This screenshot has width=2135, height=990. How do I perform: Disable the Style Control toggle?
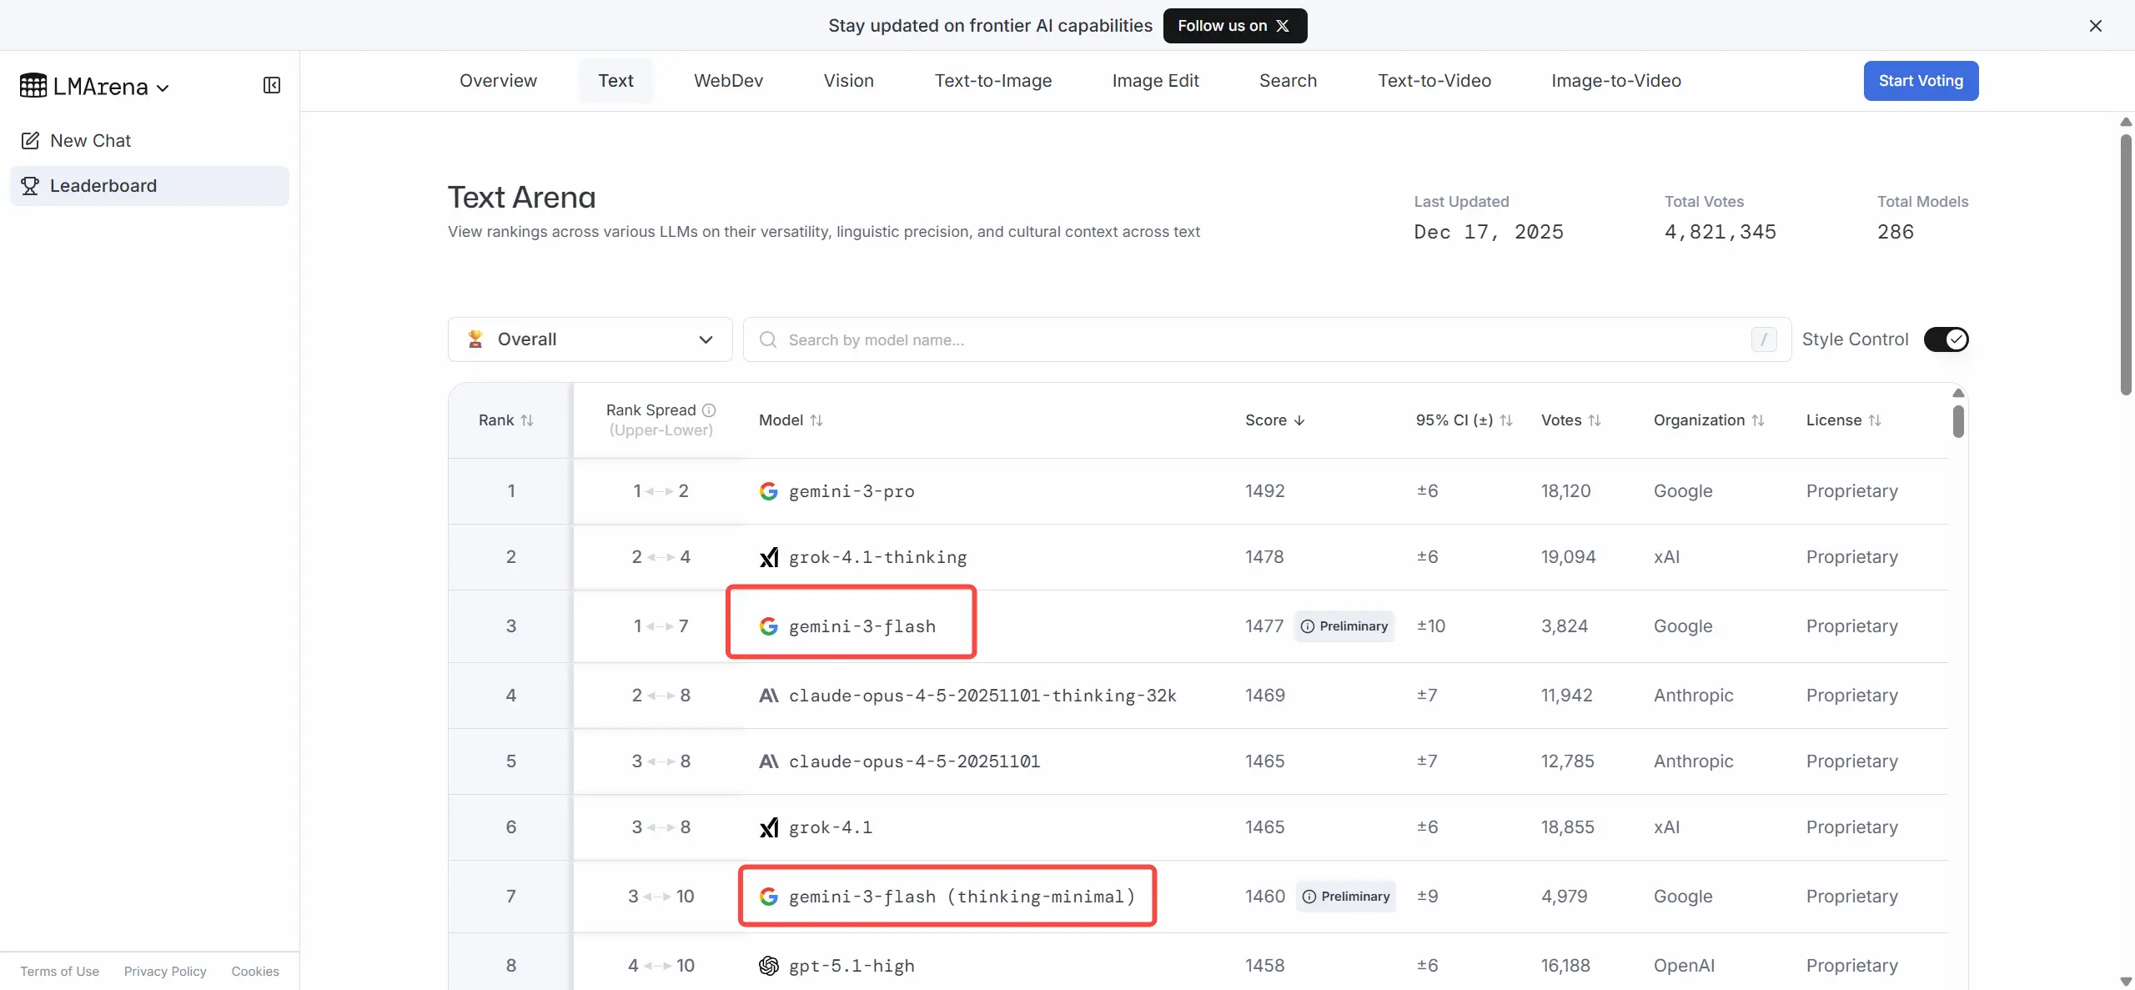1948,339
